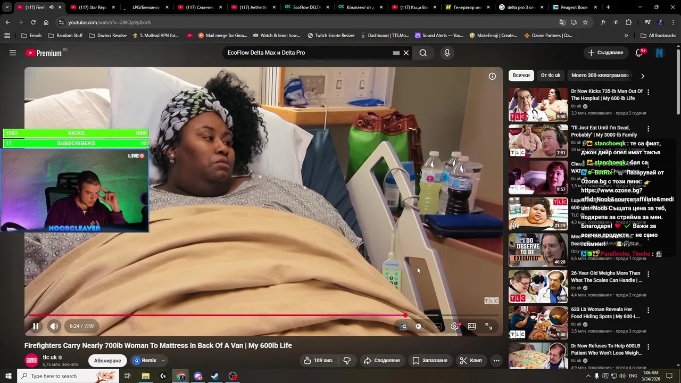Open the tlc uk channel avatar

[x=32, y=360]
